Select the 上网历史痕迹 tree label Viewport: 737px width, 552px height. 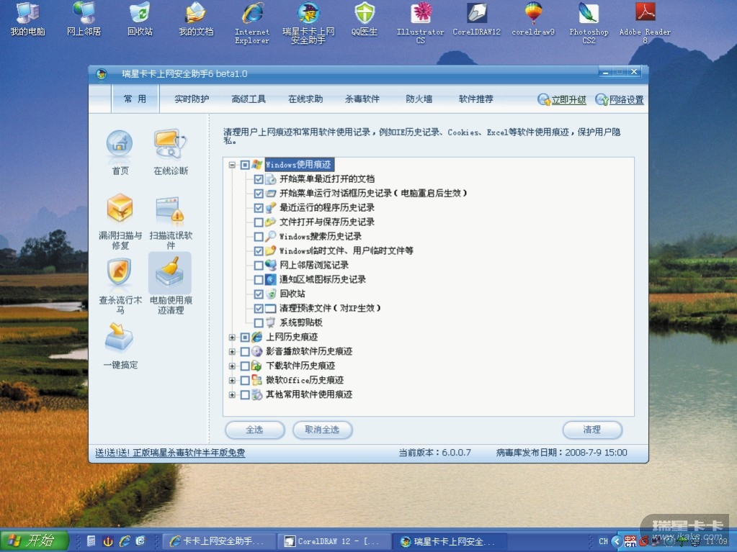292,337
